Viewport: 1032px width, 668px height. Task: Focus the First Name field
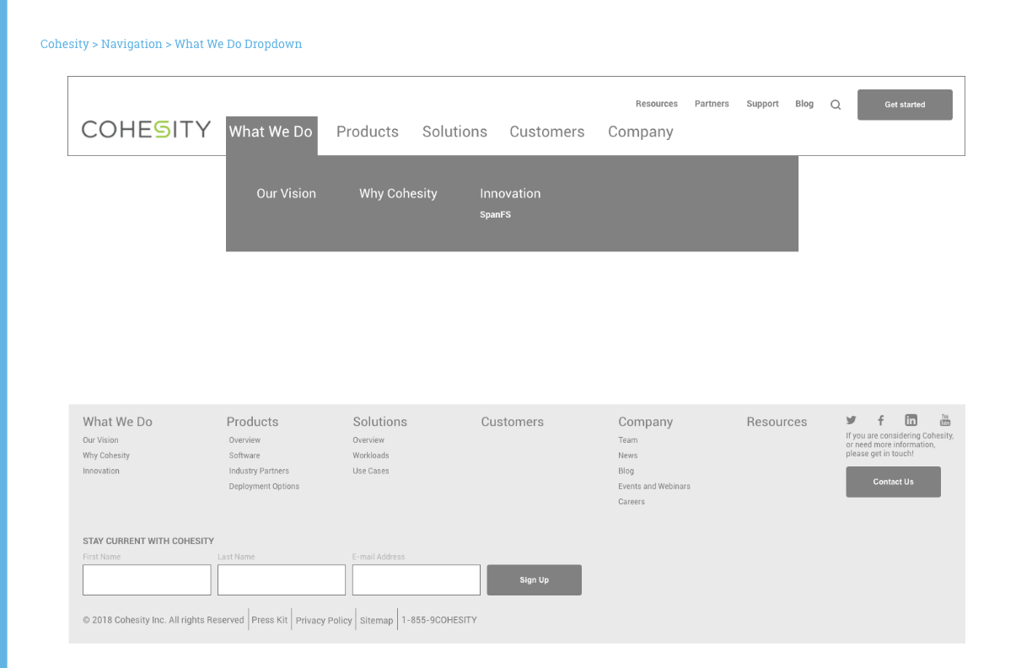point(147,579)
